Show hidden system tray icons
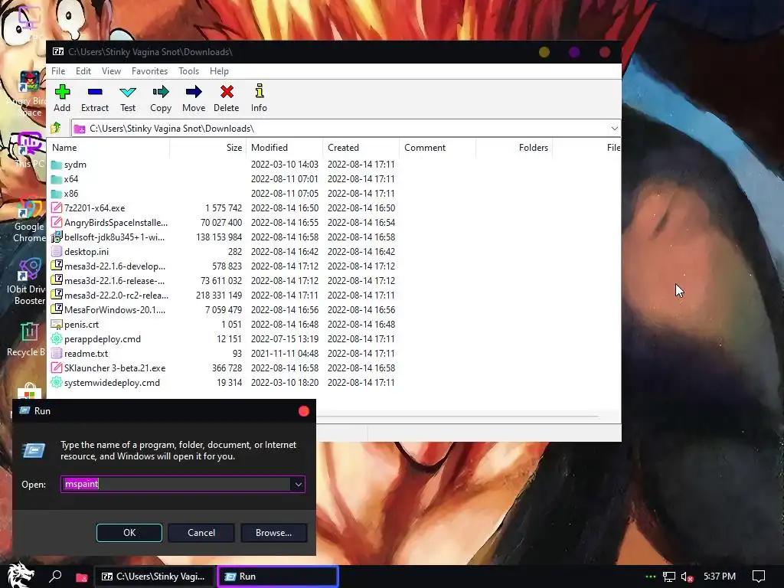The image size is (784, 588). click(x=651, y=577)
